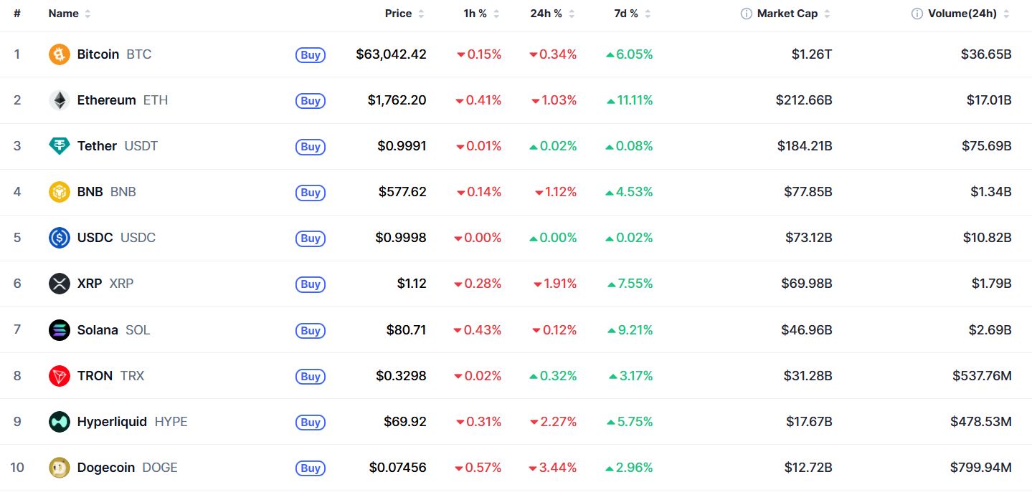Click the Dogecoin logo icon
The image size is (1032, 492).
pos(60,468)
